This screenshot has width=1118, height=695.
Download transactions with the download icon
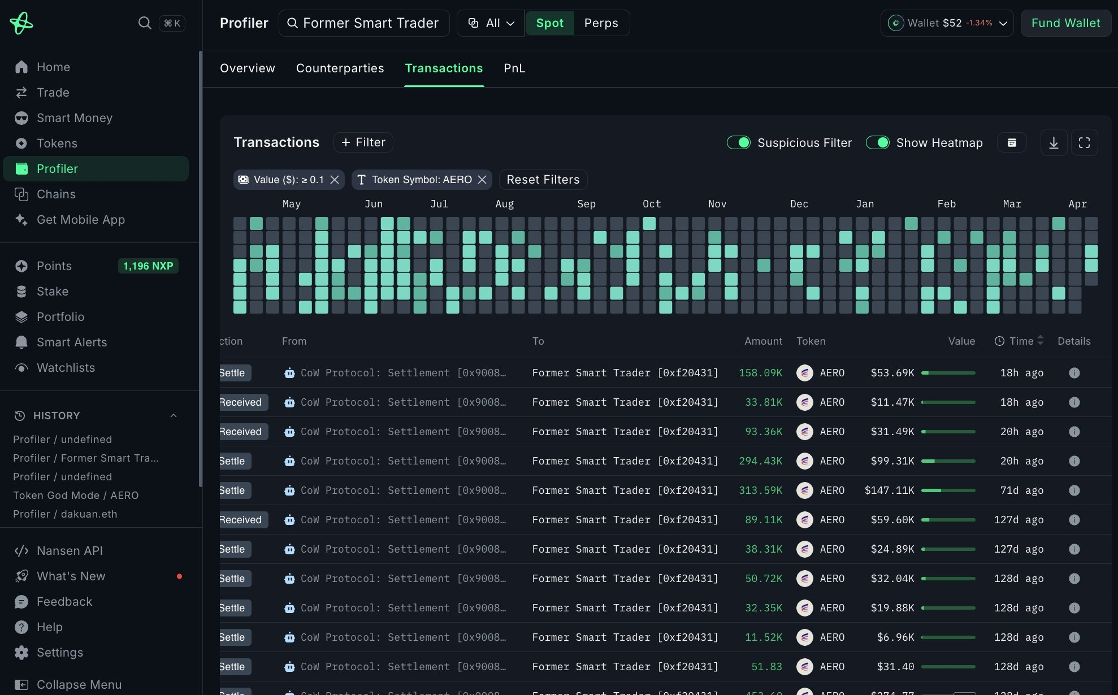click(x=1054, y=142)
